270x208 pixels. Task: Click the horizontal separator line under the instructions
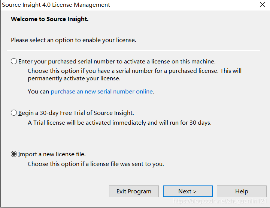point(133,50)
